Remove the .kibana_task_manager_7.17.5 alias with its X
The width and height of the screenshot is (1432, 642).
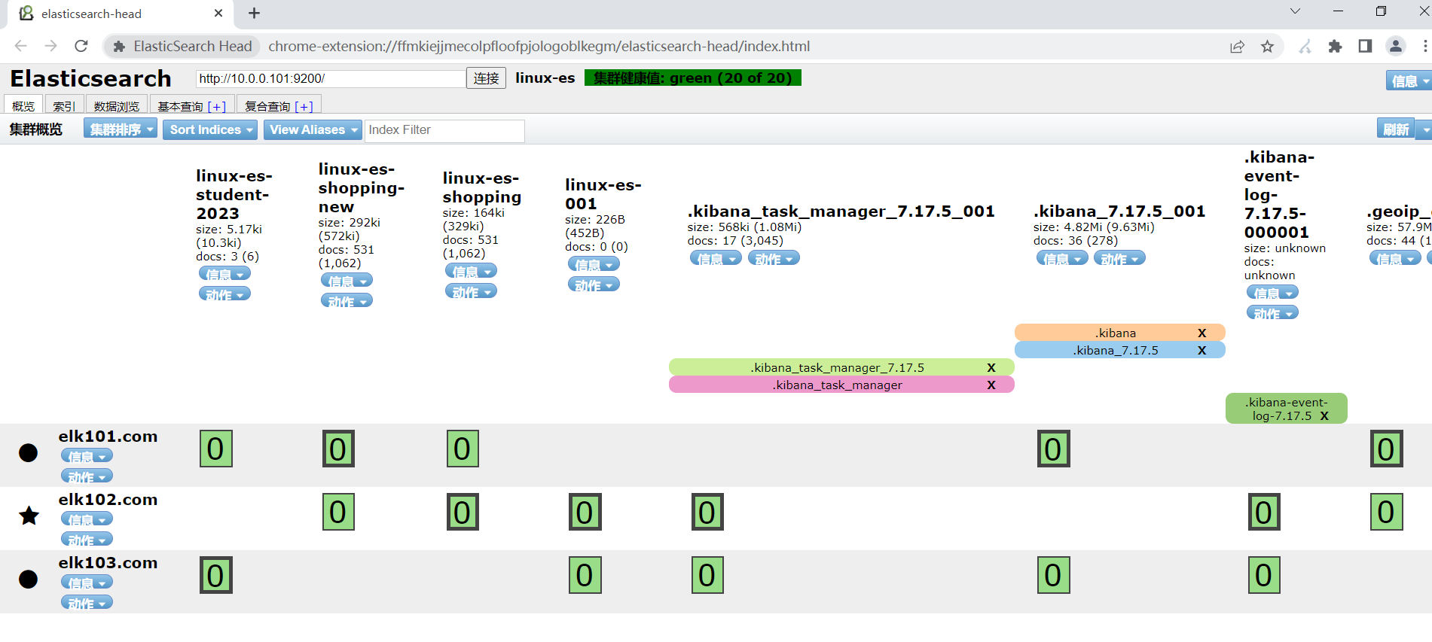(991, 367)
